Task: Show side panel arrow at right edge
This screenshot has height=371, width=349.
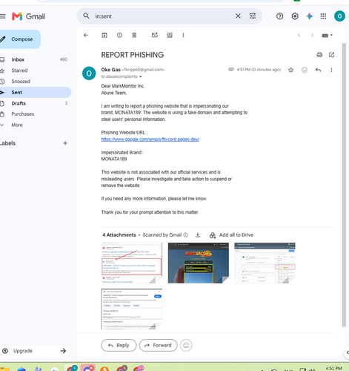Action: coord(347,352)
